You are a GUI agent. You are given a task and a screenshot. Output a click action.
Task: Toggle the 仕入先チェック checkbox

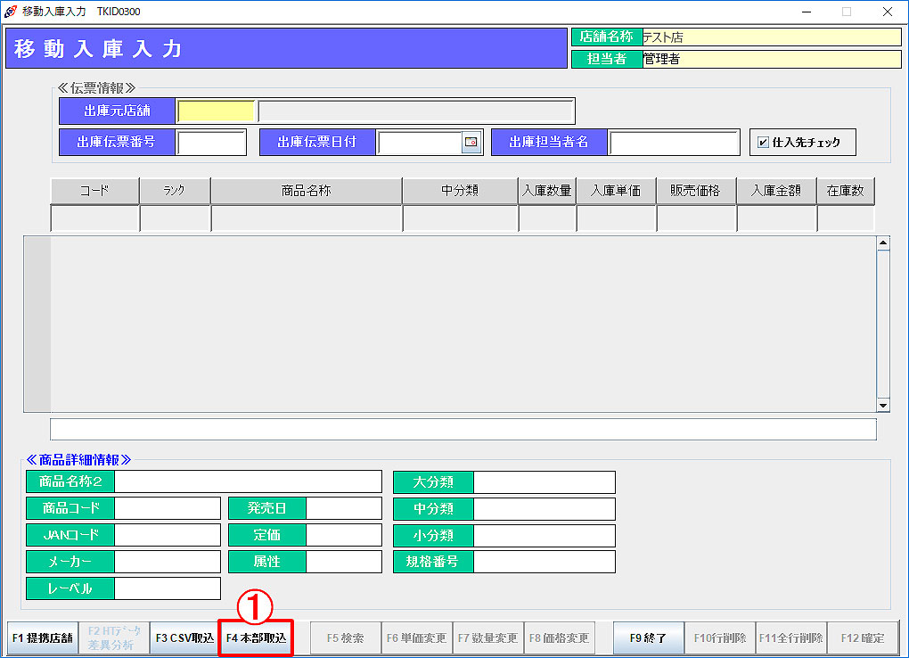(763, 143)
